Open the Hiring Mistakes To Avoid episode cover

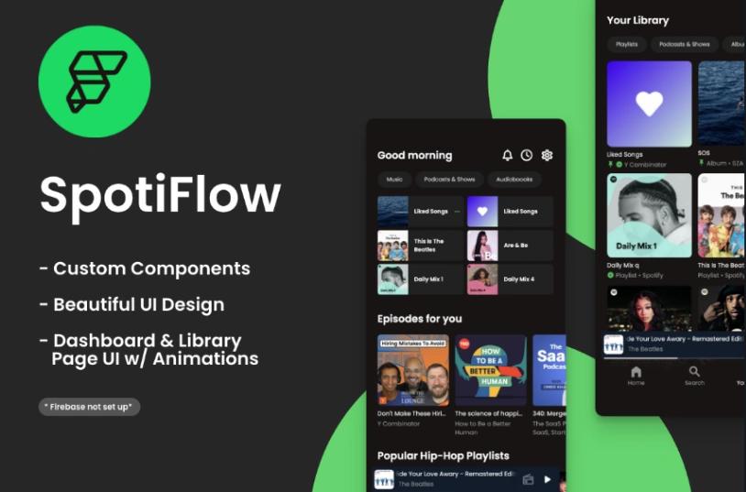tap(413, 370)
